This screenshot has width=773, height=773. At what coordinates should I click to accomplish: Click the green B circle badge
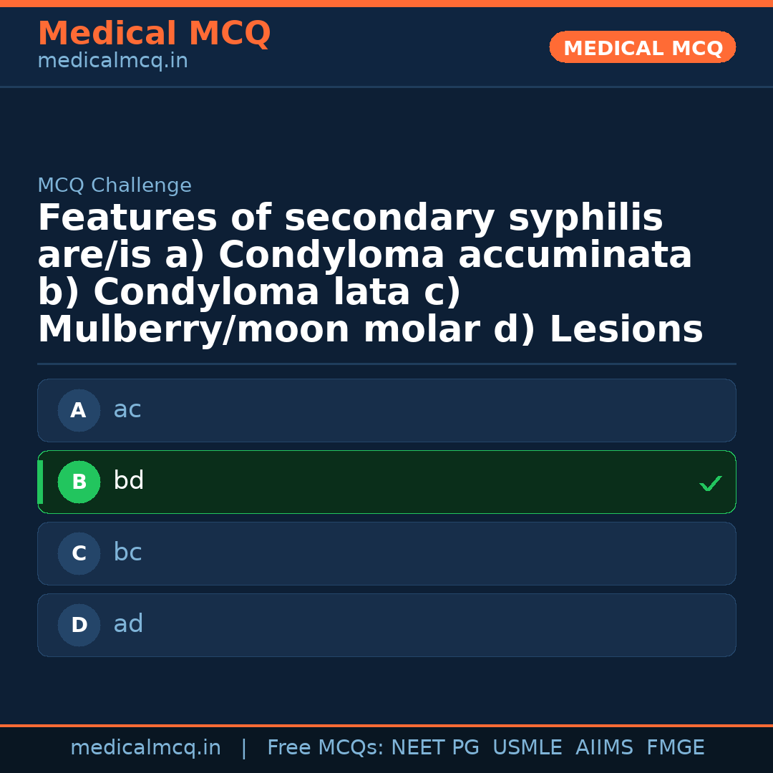pos(79,482)
